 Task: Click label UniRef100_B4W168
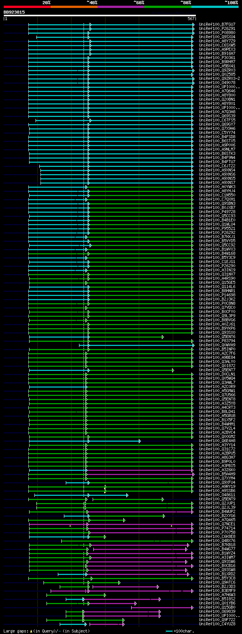point(217,253)
